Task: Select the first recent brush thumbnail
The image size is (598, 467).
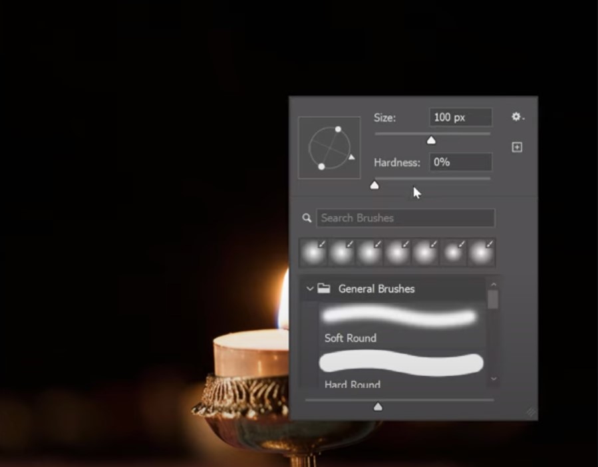Action: point(313,252)
